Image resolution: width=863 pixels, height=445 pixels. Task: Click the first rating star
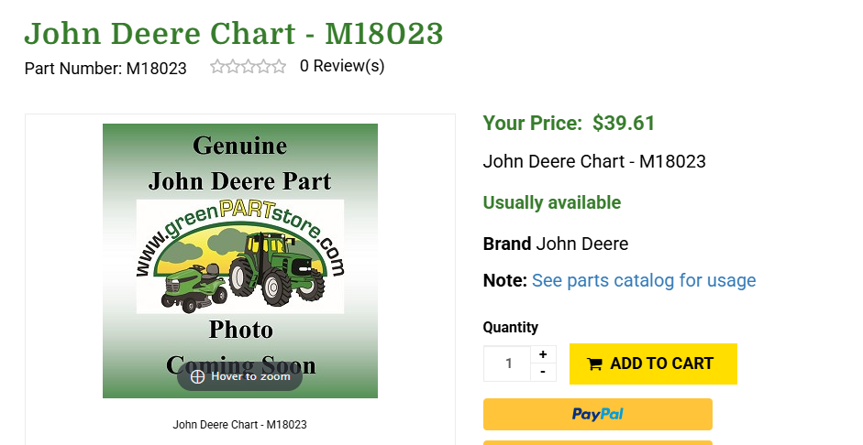pos(217,66)
